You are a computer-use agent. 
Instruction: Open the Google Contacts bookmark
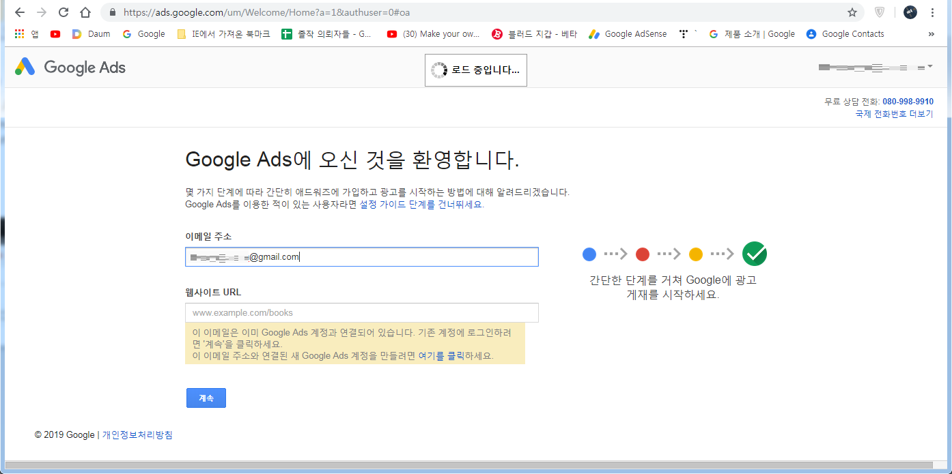pyautogui.click(x=845, y=34)
